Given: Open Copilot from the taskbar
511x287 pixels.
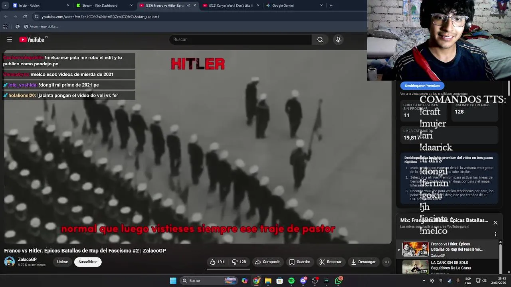Looking at the screenshot, I should tap(244, 281).
